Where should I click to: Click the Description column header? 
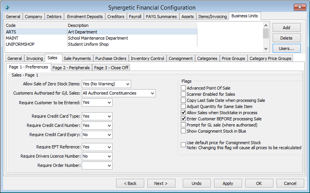coord(132,25)
